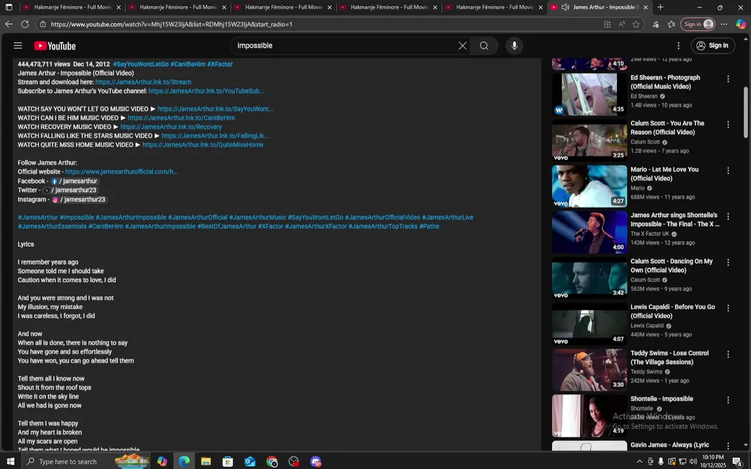Image resolution: width=751 pixels, height=469 pixels.
Task: Run search with the magnifier icon
Action: click(x=484, y=46)
